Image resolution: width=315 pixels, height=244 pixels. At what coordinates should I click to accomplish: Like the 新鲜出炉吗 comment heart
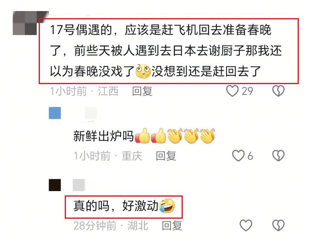point(238,156)
